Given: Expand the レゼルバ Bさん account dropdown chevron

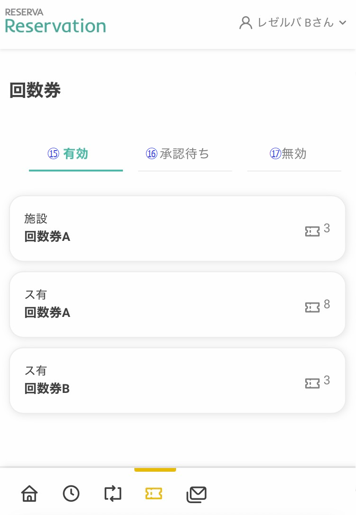Looking at the screenshot, I should coord(343,23).
